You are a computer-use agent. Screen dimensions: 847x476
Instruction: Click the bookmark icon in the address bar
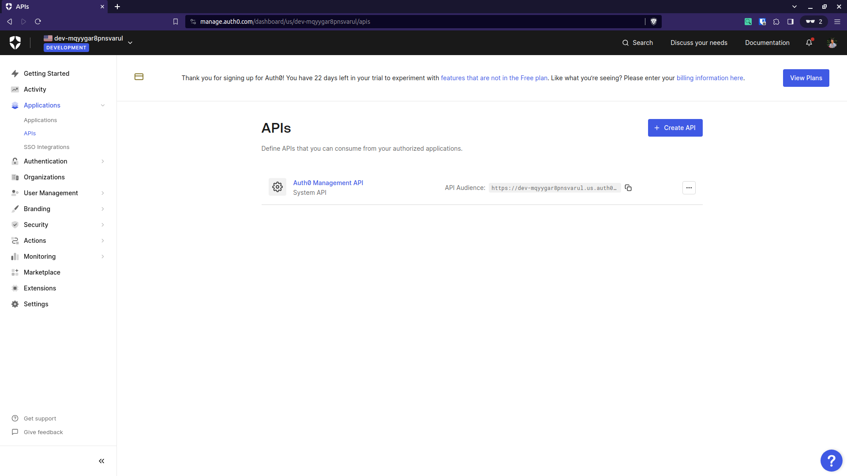[176, 21]
